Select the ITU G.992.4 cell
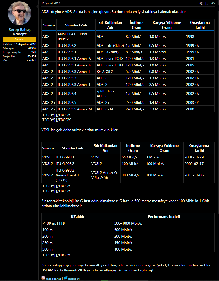The height and width of the screenshot is (281, 219). coord(76,94)
